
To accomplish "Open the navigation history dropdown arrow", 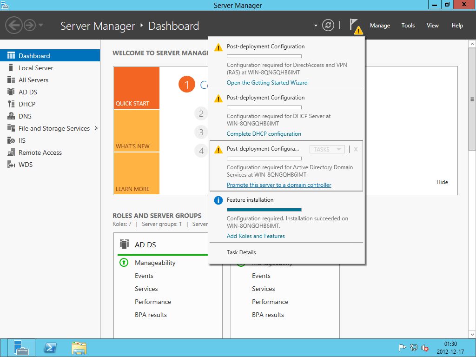I will 41,25.
